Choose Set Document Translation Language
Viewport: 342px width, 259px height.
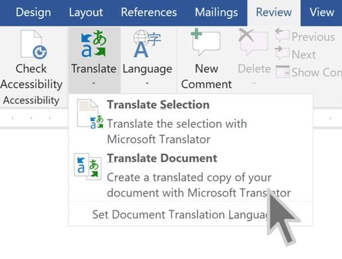[191, 214]
